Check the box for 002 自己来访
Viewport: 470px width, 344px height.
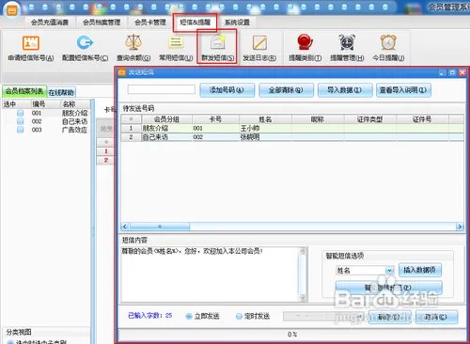pyautogui.click(x=20, y=121)
